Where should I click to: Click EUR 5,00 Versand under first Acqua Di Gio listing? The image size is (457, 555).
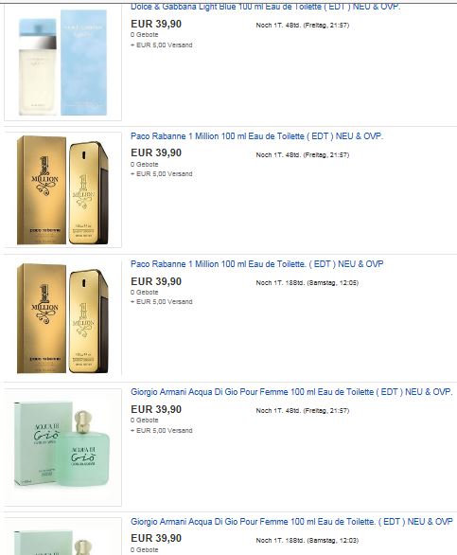[x=161, y=431]
